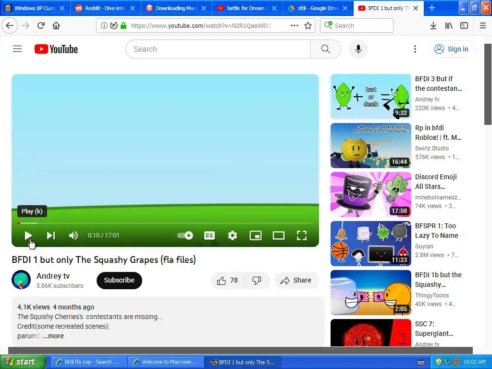Mute the video volume speaker icon
Viewport: 492px width, 369px height.
coord(73,235)
